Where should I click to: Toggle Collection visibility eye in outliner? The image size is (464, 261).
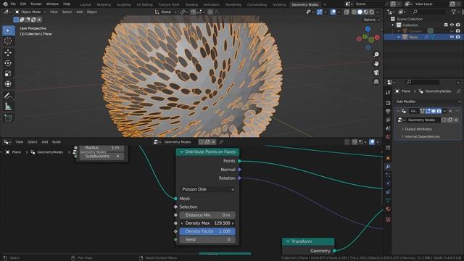[x=452, y=25]
